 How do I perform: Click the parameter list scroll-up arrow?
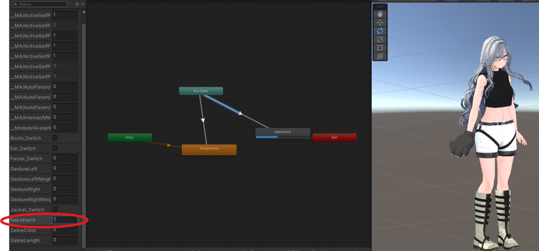(83, 12)
